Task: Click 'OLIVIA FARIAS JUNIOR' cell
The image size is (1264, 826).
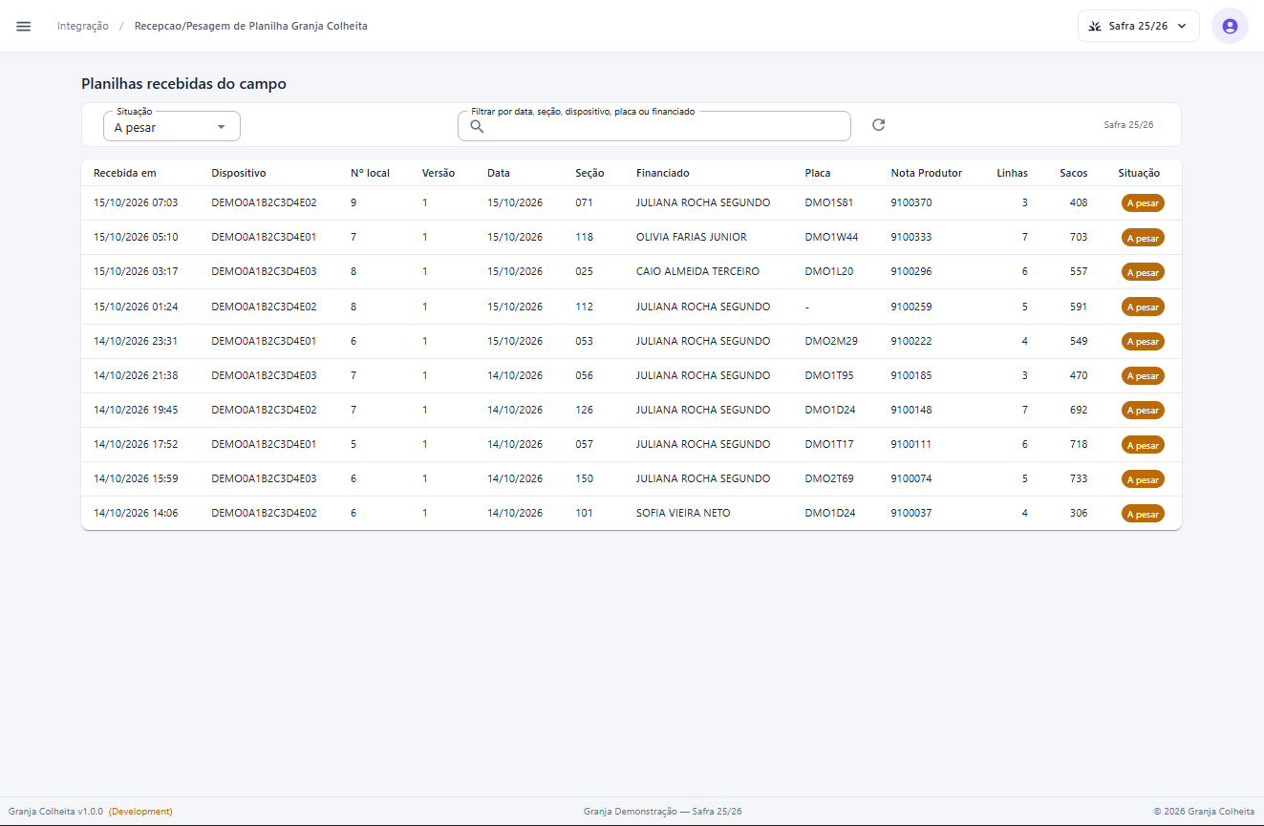Action: pyautogui.click(x=692, y=237)
